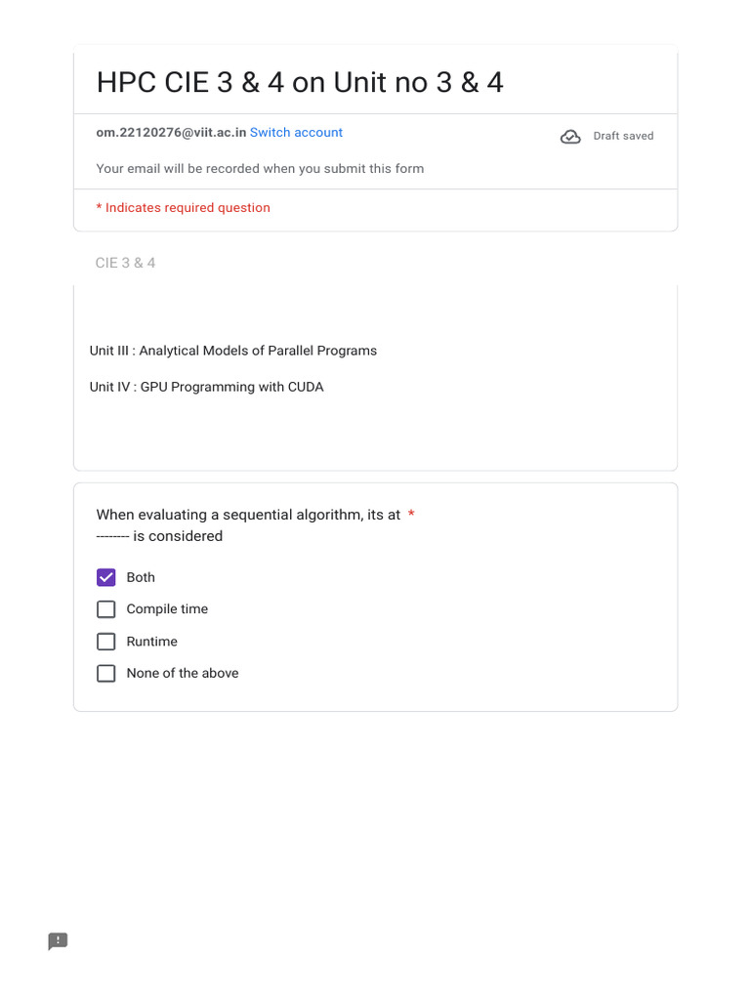Click the Draft saved cloud icon

[x=570, y=137]
